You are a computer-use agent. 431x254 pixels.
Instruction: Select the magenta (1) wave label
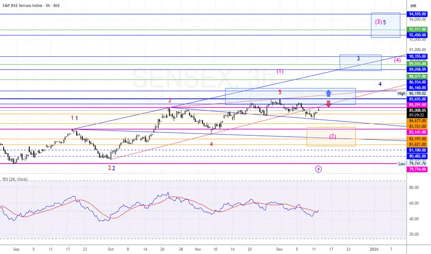(x=280, y=72)
